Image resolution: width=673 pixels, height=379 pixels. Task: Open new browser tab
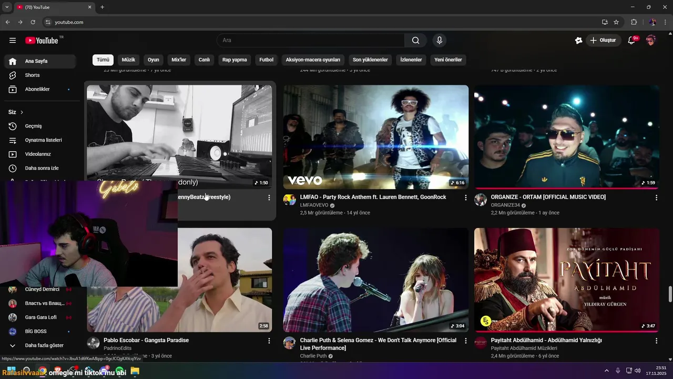coord(102,7)
